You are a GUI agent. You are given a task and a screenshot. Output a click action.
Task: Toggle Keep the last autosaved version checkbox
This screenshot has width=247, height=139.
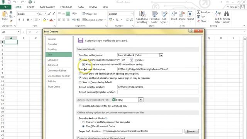tap(83, 64)
